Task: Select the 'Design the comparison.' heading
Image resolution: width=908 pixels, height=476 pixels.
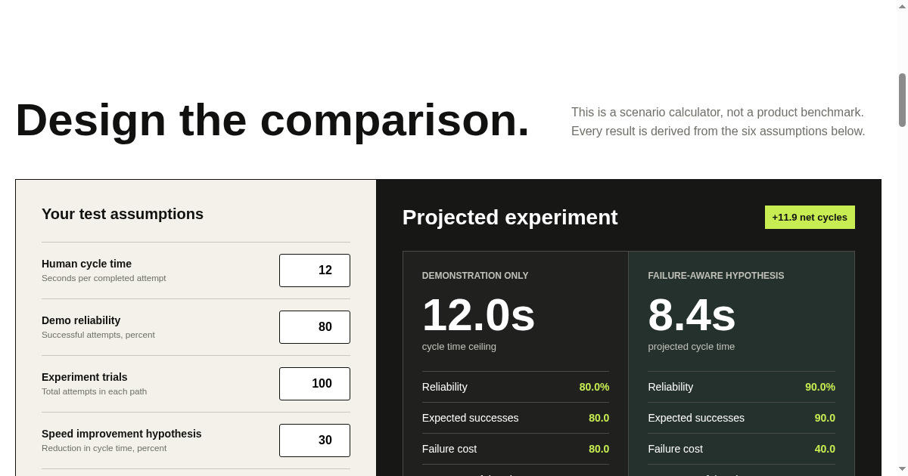Action: coord(272,120)
